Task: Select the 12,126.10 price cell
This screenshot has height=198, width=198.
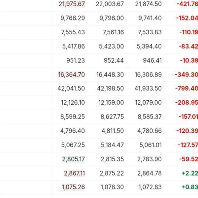Action: coord(73,103)
